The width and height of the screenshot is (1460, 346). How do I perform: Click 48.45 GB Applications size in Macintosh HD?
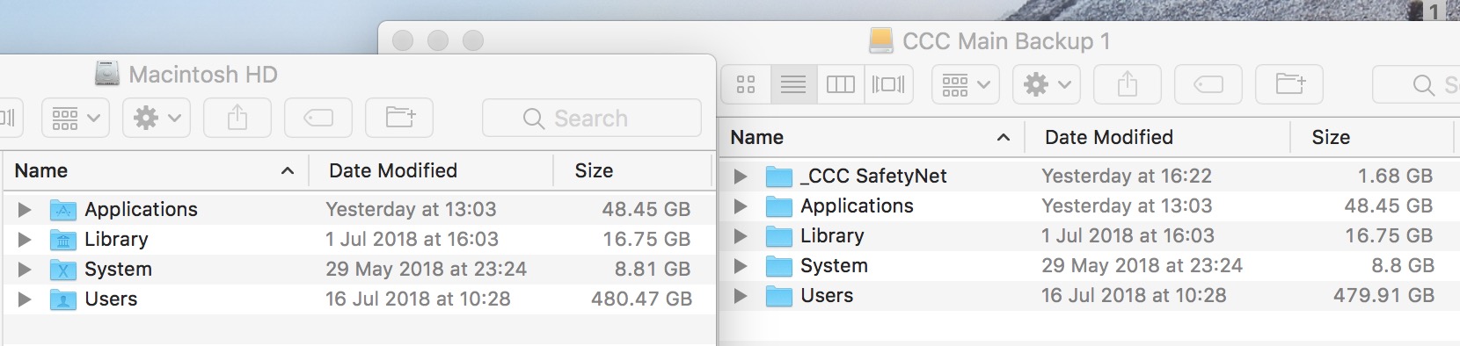click(x=646, y=209)
